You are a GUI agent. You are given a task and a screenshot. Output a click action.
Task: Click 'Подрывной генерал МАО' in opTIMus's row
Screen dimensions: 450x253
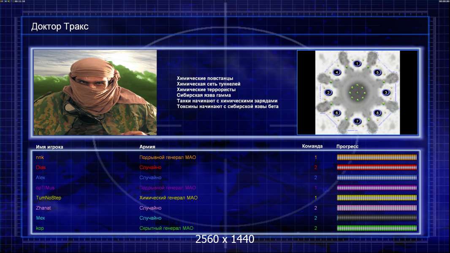168,188
